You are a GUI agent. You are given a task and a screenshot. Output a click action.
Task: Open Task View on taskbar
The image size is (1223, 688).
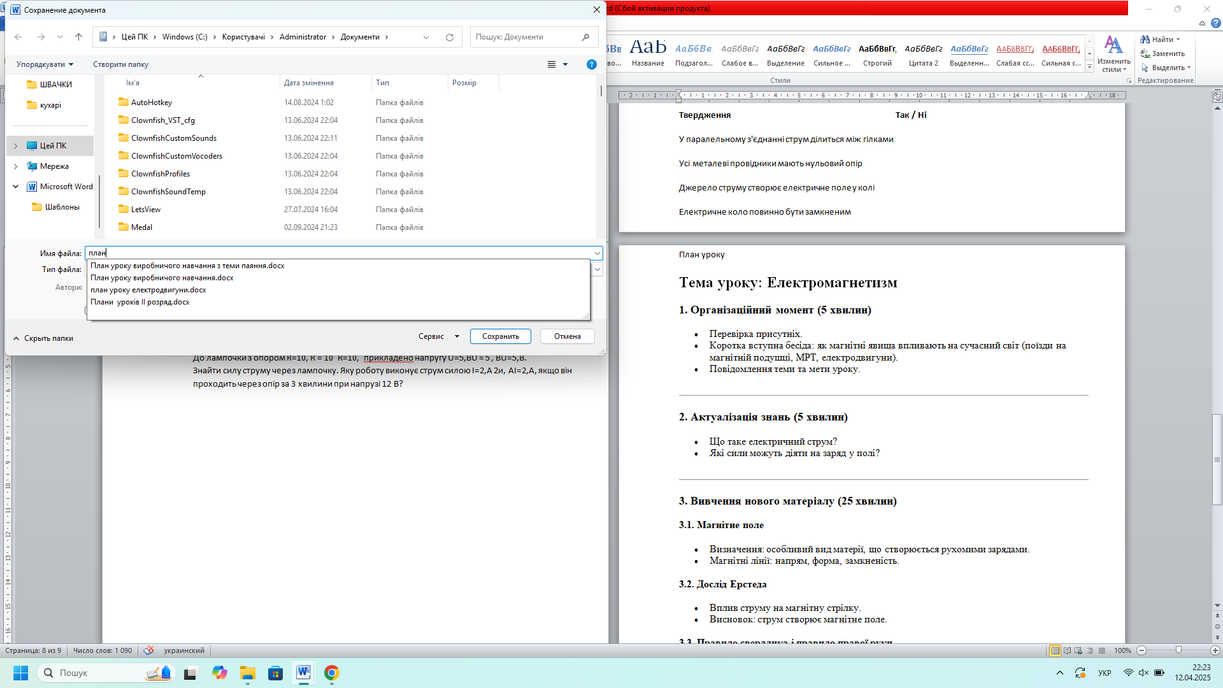pyautogui.click(x=190, y=673)
